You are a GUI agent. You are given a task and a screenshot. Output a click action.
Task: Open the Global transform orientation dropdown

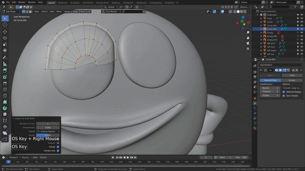[x=111, y=7]
